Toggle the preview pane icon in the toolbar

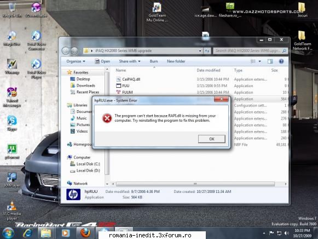coord(270,61)
